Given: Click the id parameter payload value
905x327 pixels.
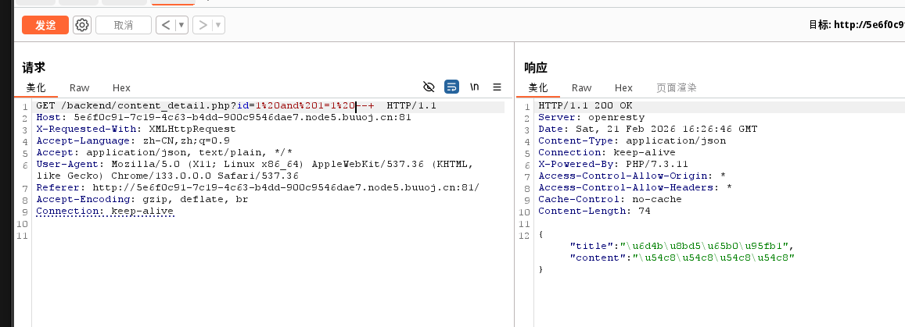Looking at the screenshot, I should (x=314, y=106).
